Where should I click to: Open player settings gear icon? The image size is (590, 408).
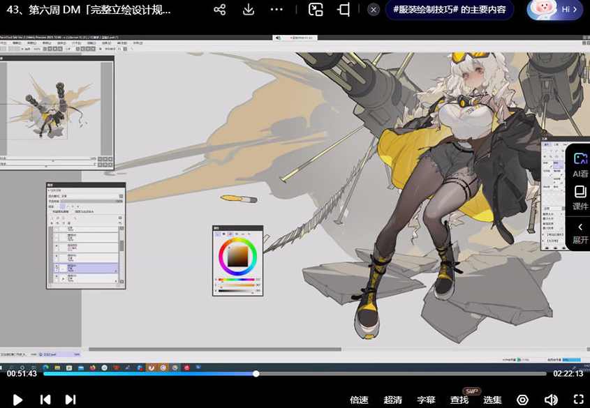click(522, 400)
